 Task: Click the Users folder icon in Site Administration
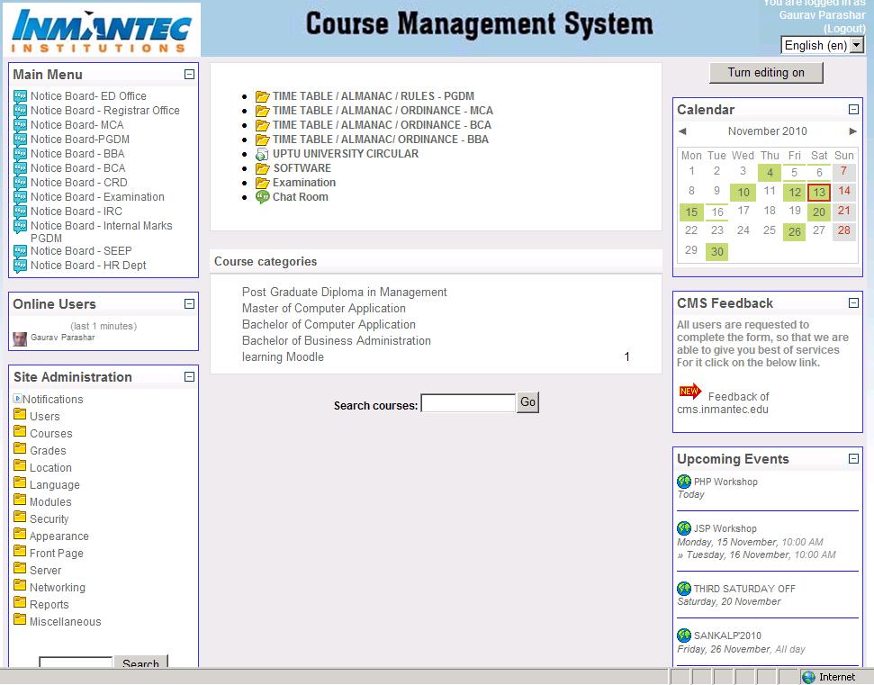(20, 415)
